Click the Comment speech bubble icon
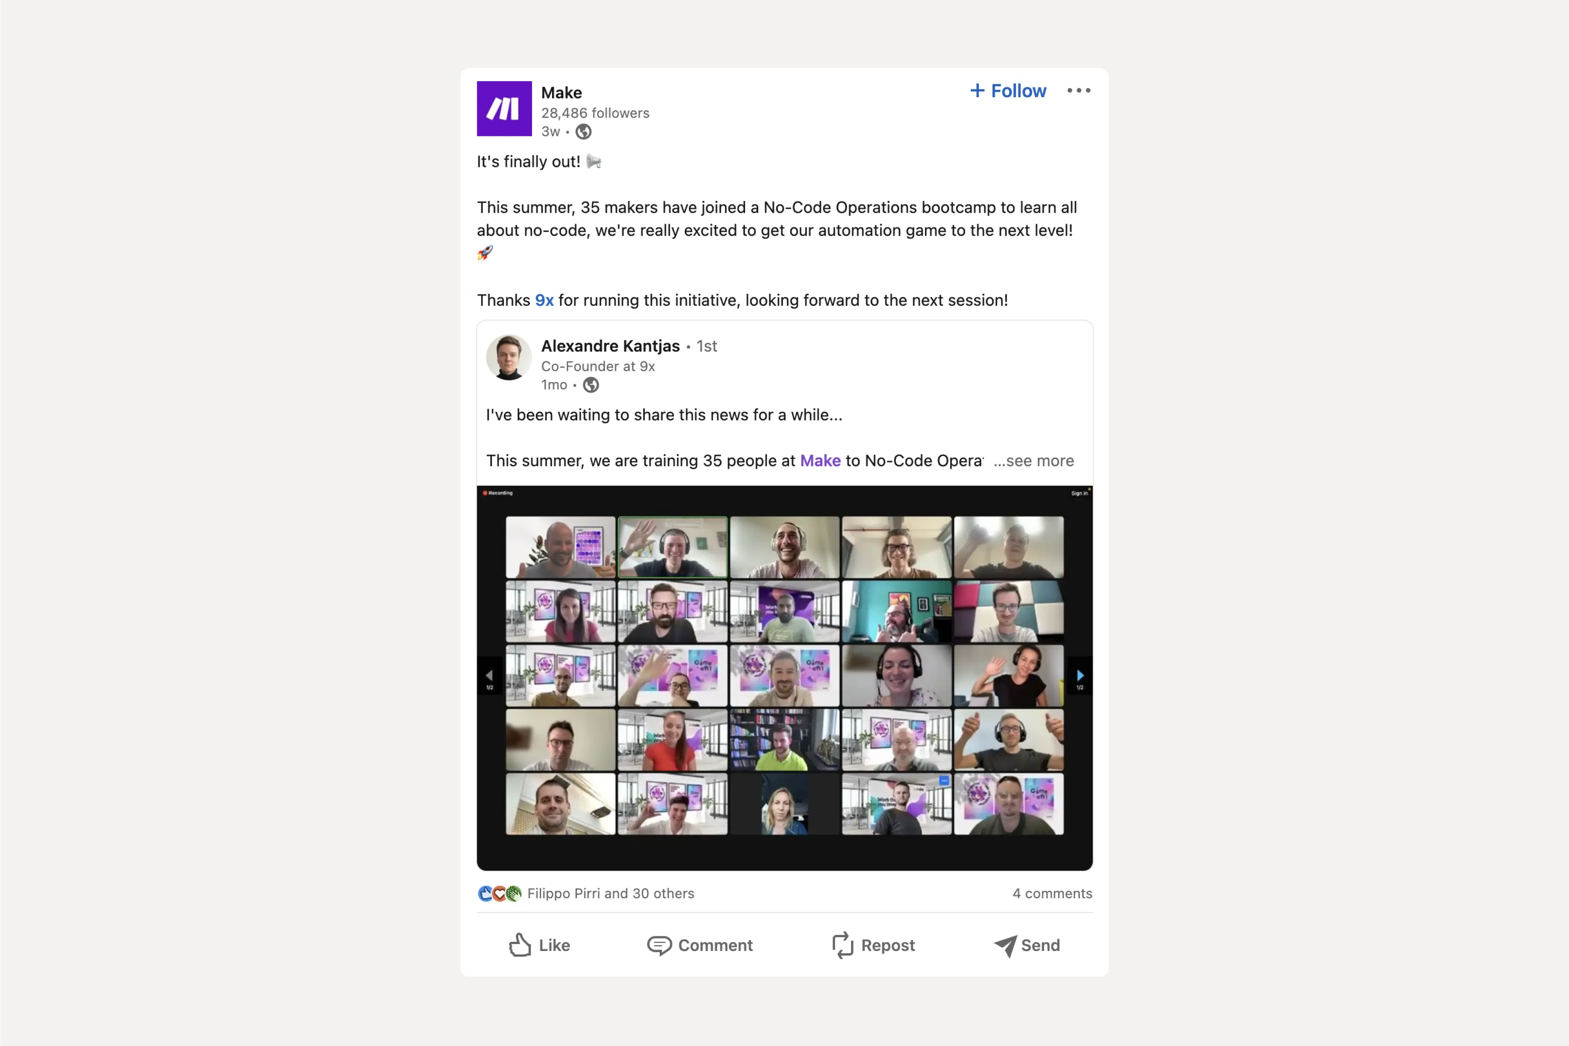Image resolution: width=1569 pixels, height=1046 pixels. (659, 945)
